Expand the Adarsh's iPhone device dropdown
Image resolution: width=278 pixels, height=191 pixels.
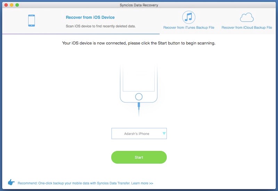[139, 134]
